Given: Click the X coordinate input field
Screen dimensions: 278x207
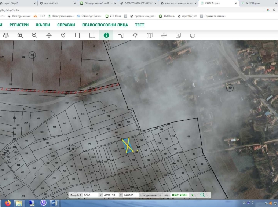Looking at the screenshot, I should (x=111, y=195).
